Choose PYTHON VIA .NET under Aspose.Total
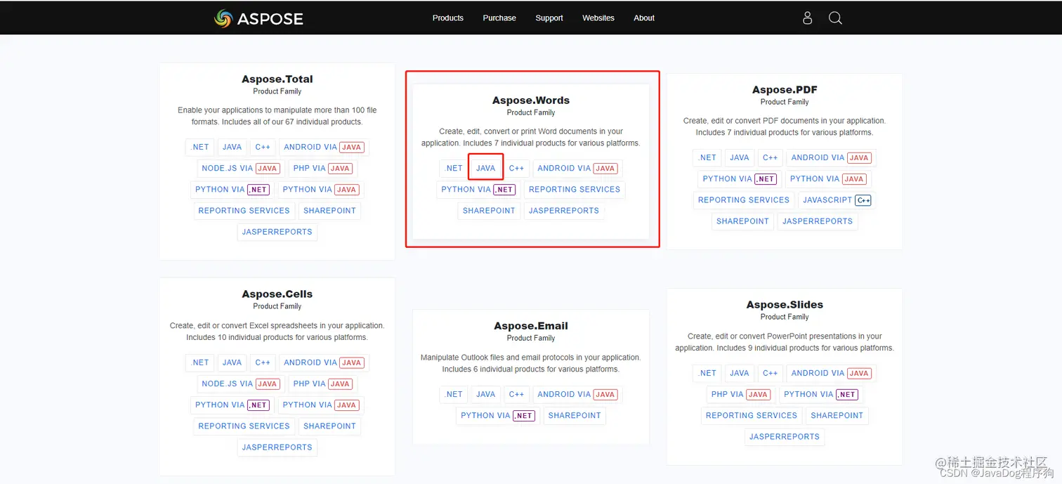 (x=232, y=190)
